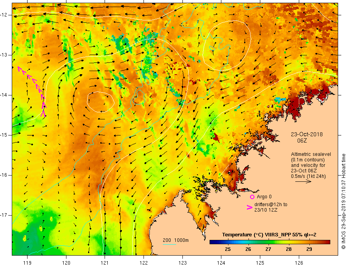The image size is (346, 267).
Task: Click the -15 latitude axis label
Action: point(4,135)
